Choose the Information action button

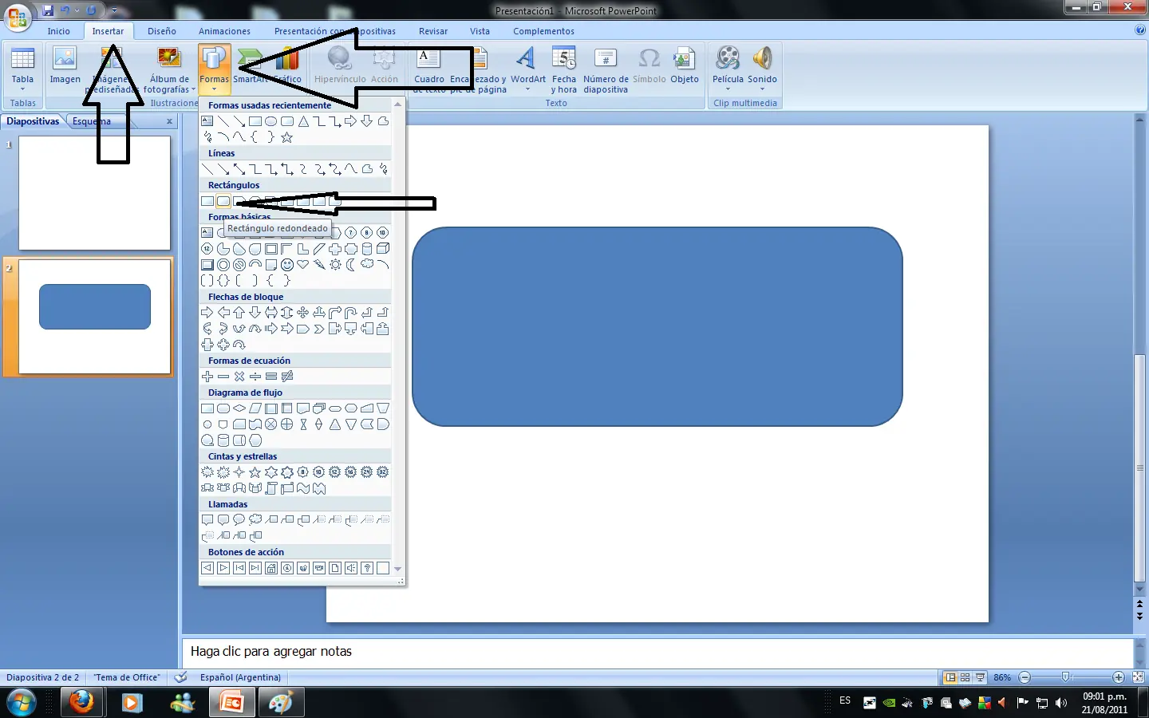[287, 568]
